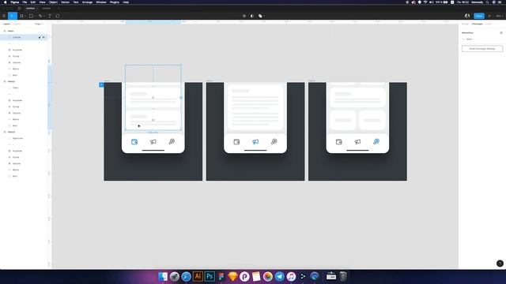
Task: Click the Present play icon
Action: pos(489,16)
